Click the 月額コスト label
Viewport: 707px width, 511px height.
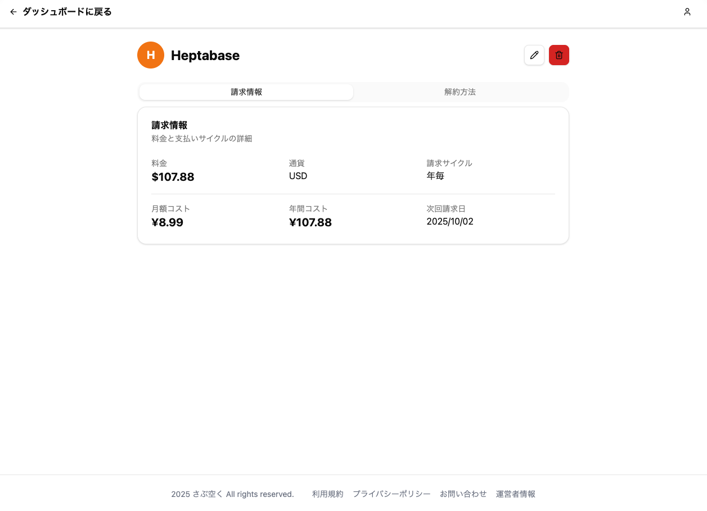pos(171,208)
